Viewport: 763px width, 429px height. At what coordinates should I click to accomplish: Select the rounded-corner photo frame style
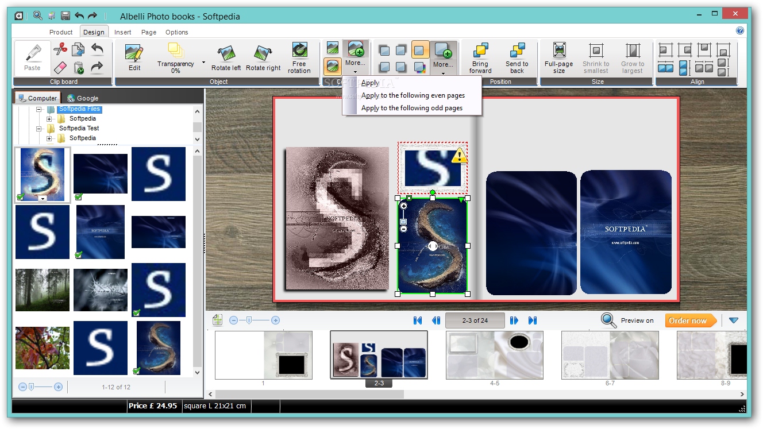[333, 66]
